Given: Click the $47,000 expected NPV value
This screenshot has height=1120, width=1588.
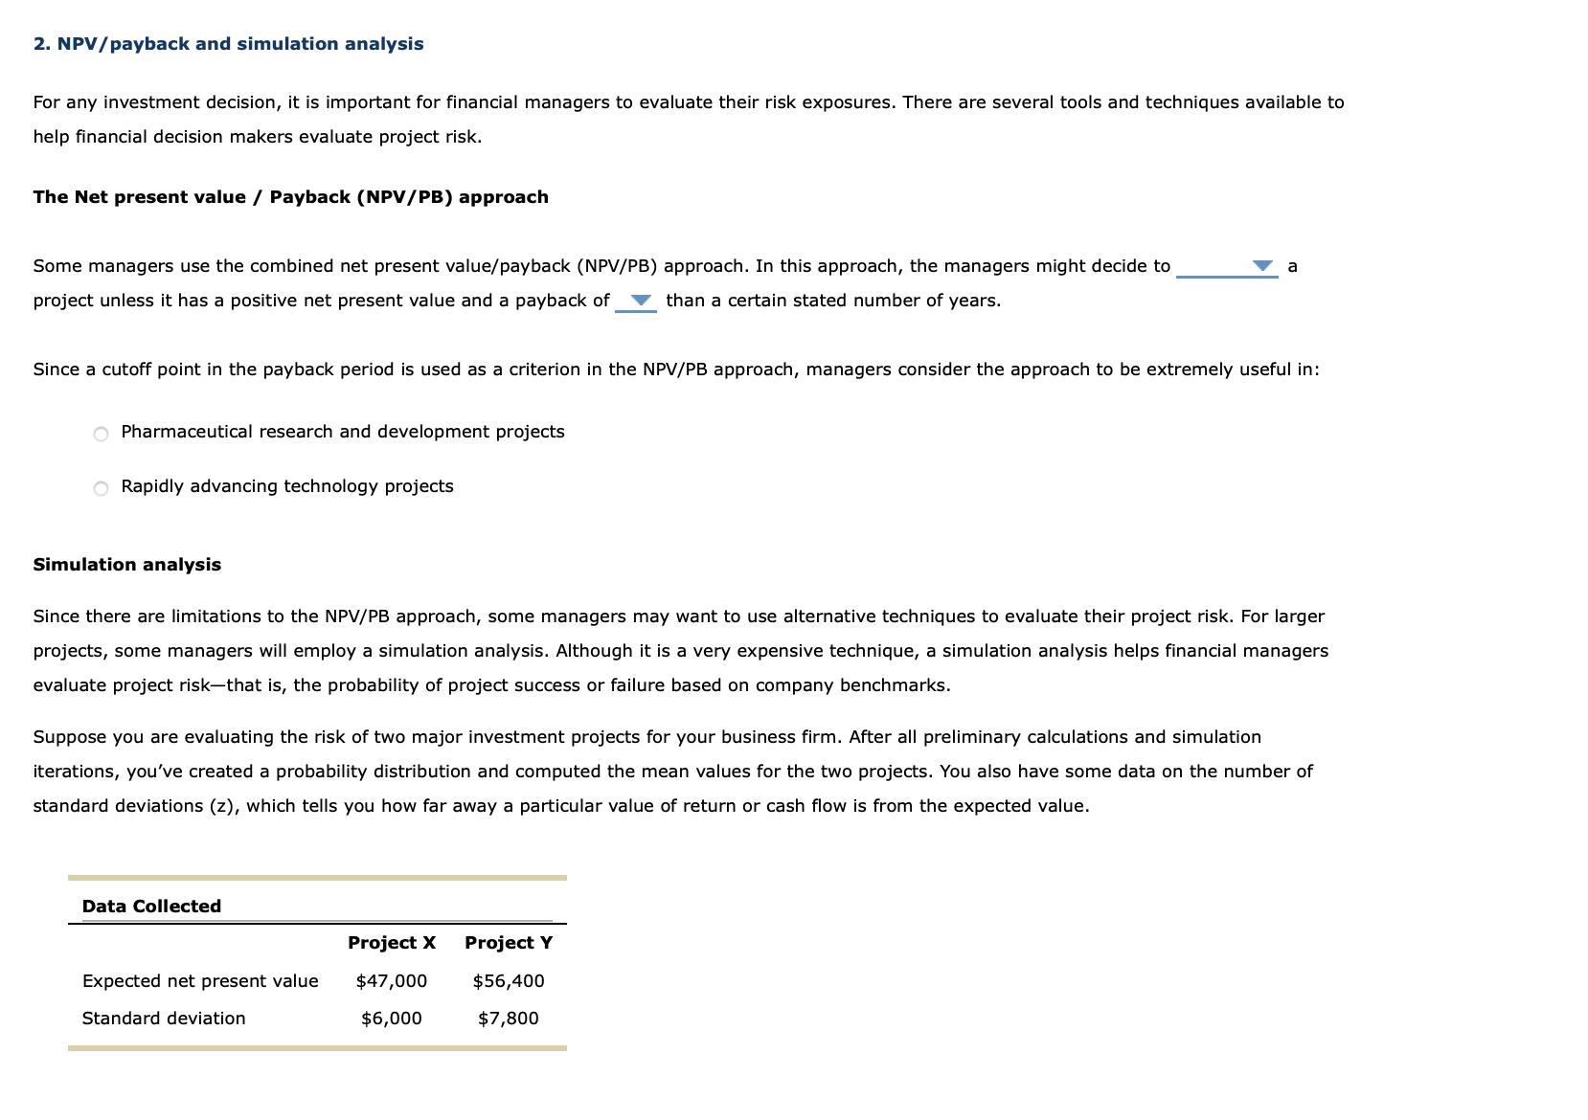Looking at the screenshot, I should click(x=390, y=980).
